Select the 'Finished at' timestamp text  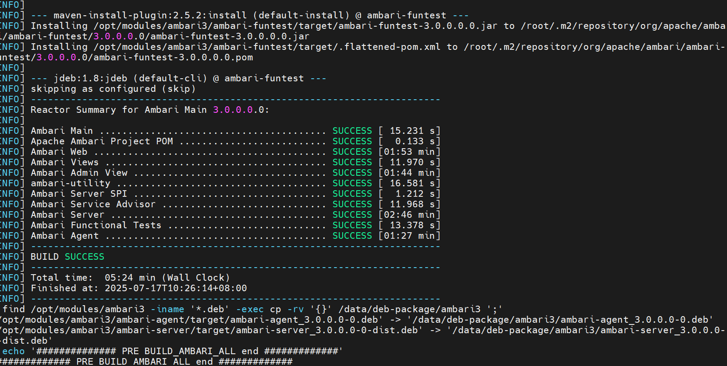(139, 288)
